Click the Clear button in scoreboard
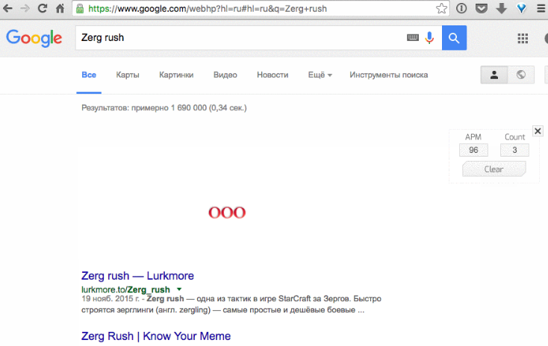The width and height of the screenshot is (548, 346). pos(493,169)
